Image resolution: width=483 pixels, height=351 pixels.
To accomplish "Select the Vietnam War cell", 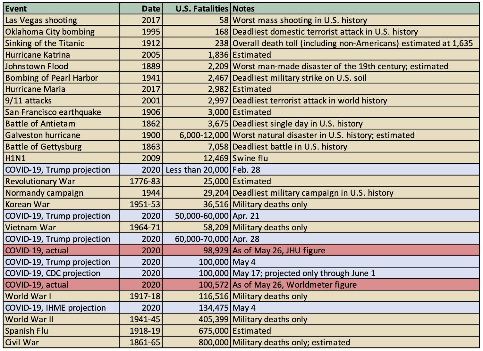I will point(61,227).
